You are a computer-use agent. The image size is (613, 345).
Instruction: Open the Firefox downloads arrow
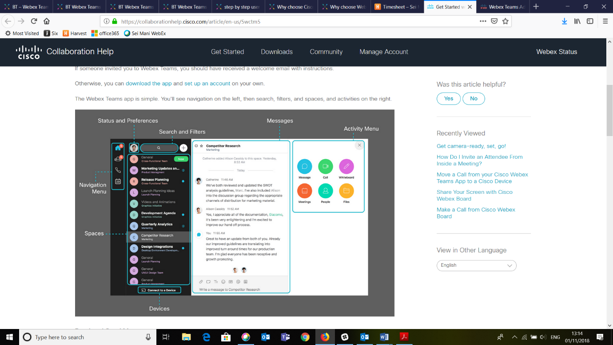564,21
